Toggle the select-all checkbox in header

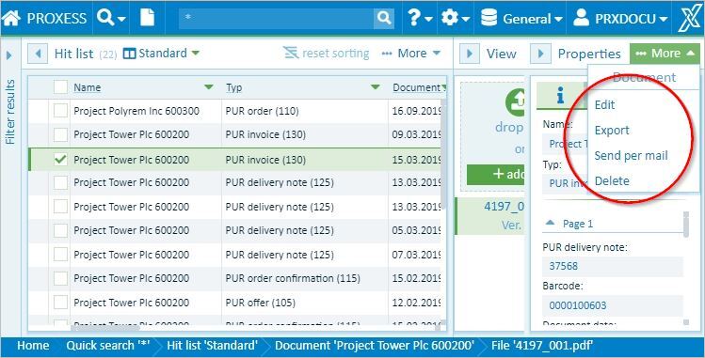[60, 87]
